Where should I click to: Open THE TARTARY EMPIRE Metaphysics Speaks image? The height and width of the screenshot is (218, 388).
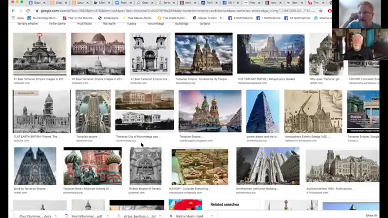point(271,54)
